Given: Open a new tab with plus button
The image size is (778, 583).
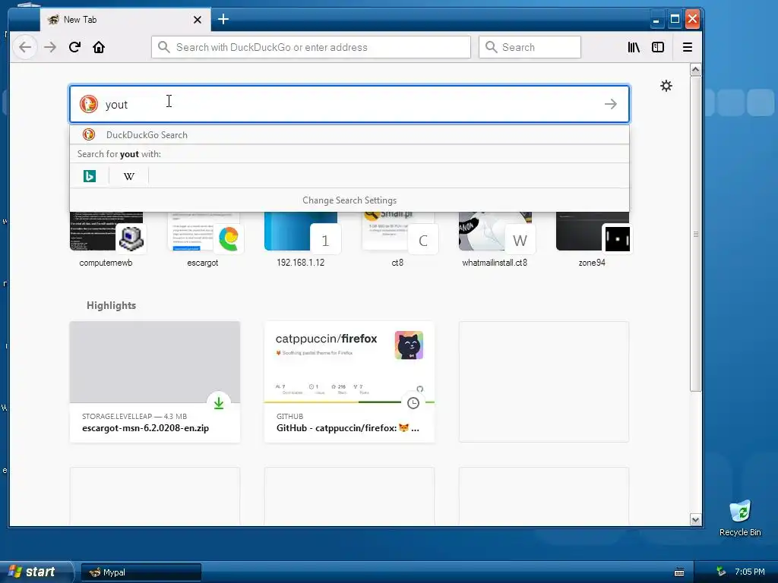Looking at the screenshot, I should tap(223, 19).
